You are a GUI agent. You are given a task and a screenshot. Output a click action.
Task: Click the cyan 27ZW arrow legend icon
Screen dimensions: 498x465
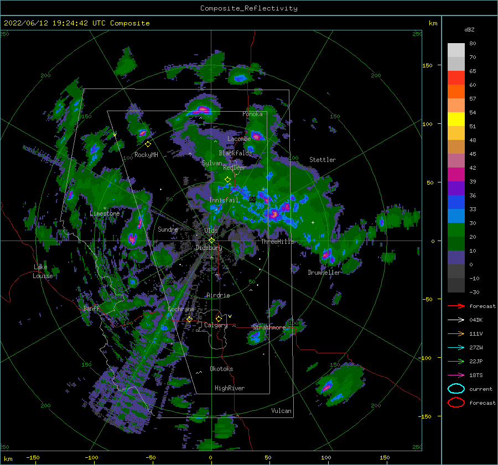pos(456,348)
